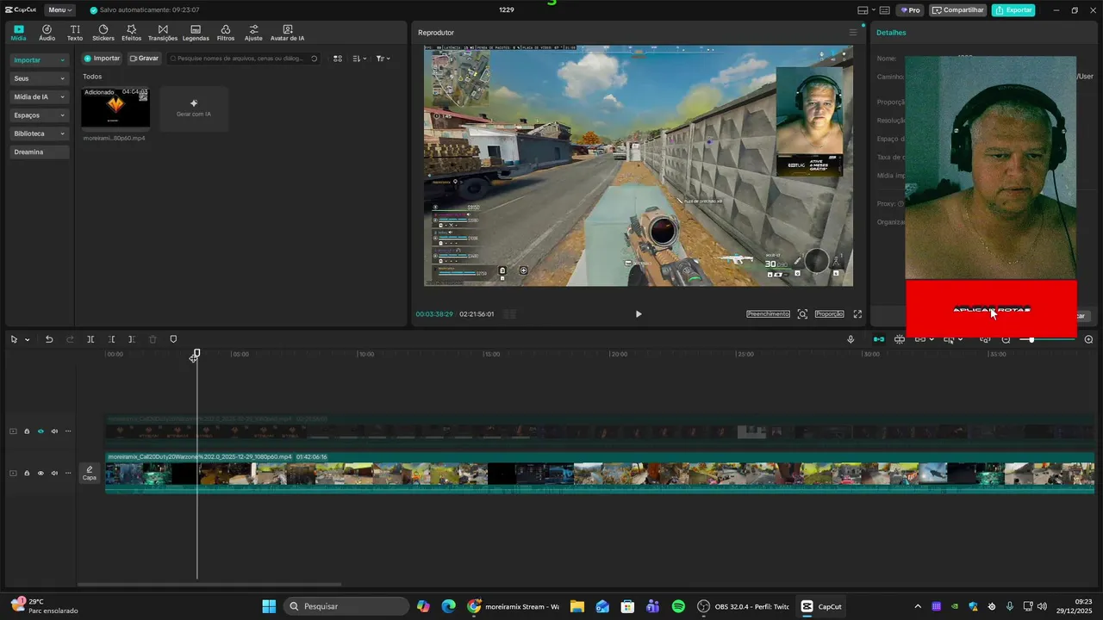Open the Ajuste panel
The image size is (1103, 620).
(x=253, y=33)
